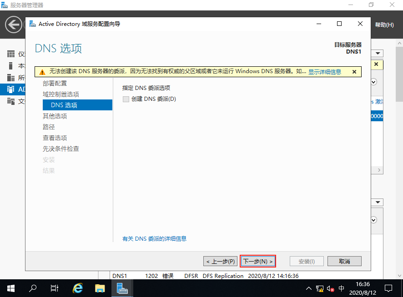The width and height of the screenshot is (403, 297).
Task: Collapse the lower panel chevron in Server Manager
Action: coord(374,220)
